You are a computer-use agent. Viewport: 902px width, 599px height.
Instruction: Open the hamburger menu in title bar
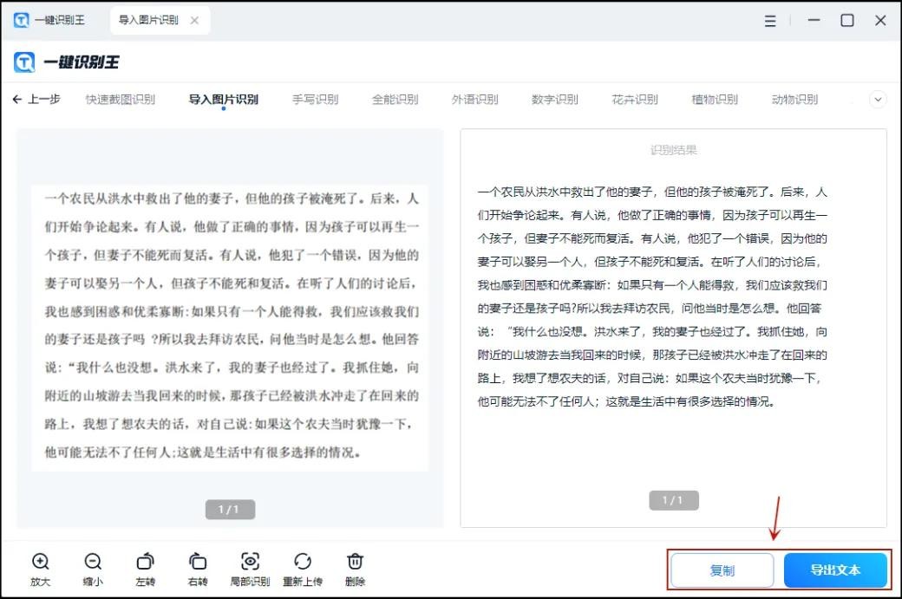coord(770,21)
